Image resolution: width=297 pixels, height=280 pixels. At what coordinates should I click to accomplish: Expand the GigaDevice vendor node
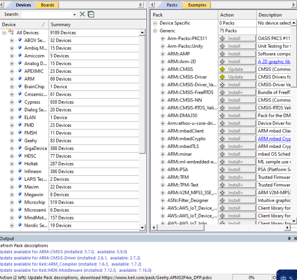[12, 148]
